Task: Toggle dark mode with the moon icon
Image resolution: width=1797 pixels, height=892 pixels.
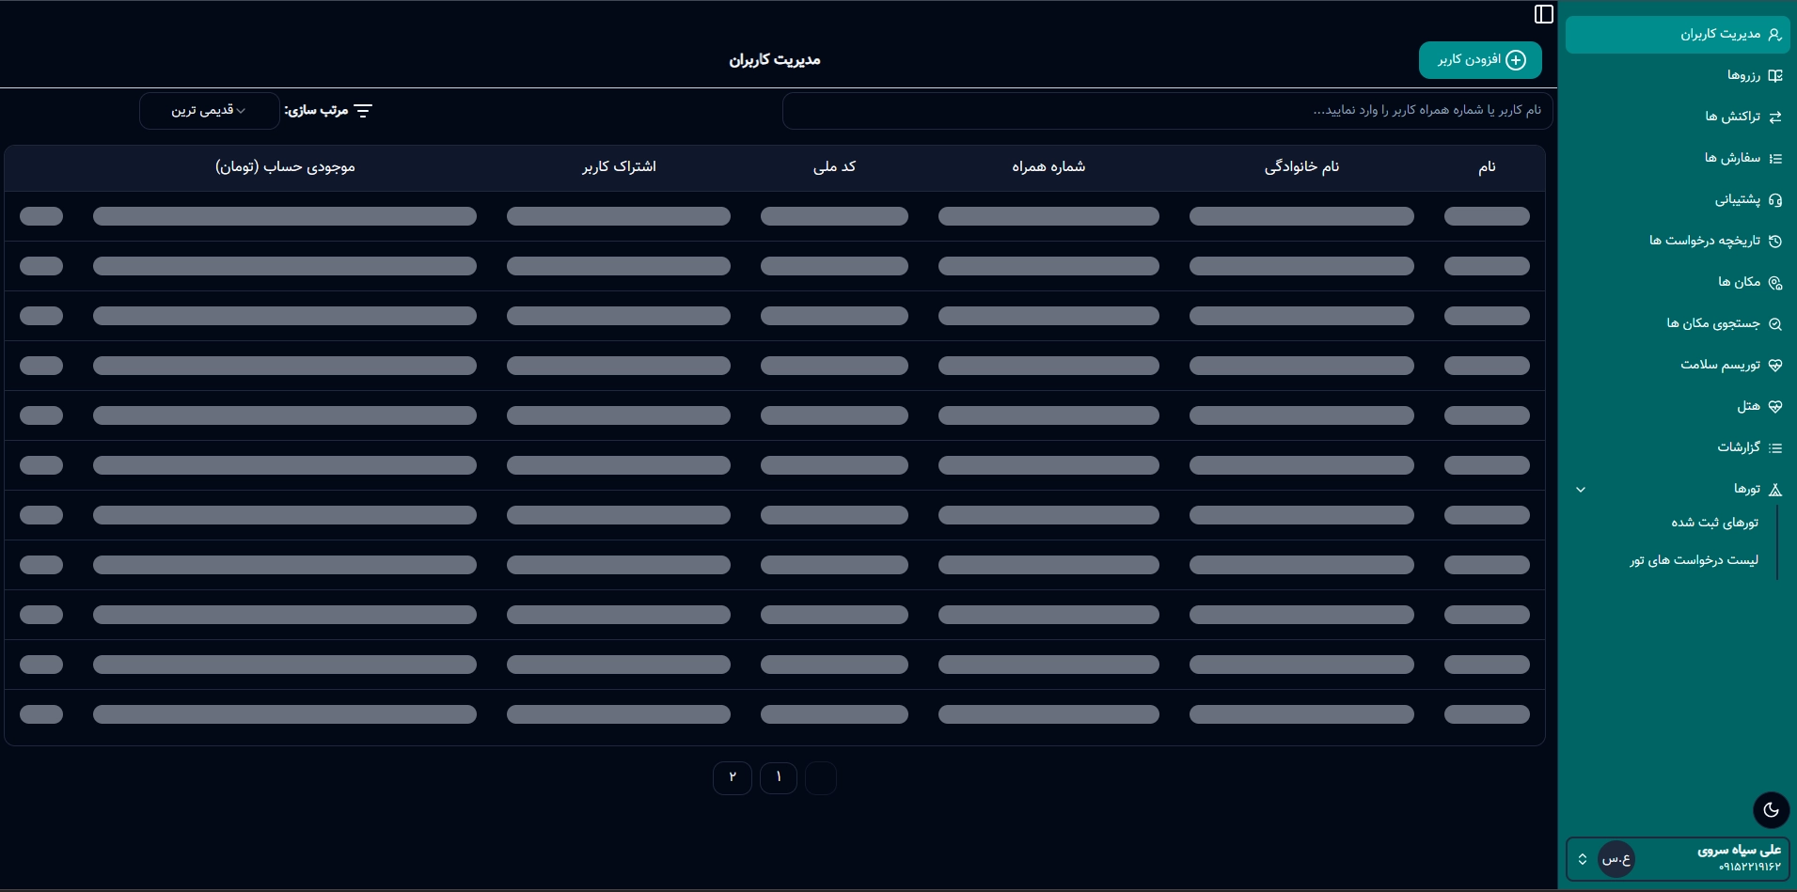Action: pyautogui.click(x=1771, y=809)
